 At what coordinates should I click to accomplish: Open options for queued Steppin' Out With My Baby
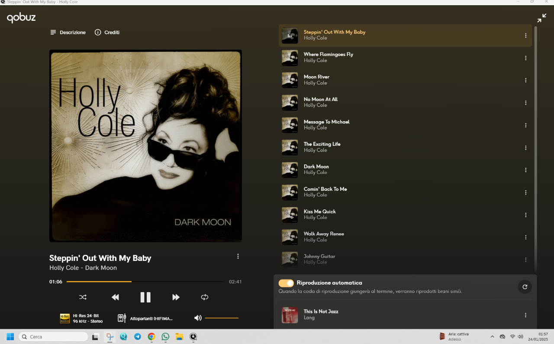(526, 35)
